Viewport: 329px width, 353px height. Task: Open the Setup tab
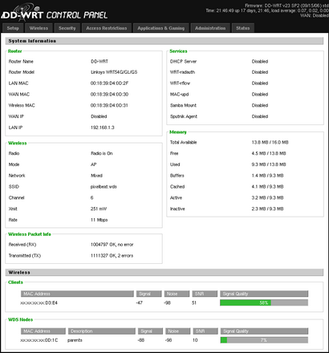(13, 28)
